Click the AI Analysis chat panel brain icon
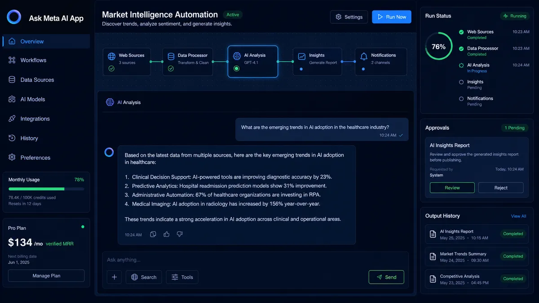Screen dimensions: 539x303 click(x=110, y=102)
